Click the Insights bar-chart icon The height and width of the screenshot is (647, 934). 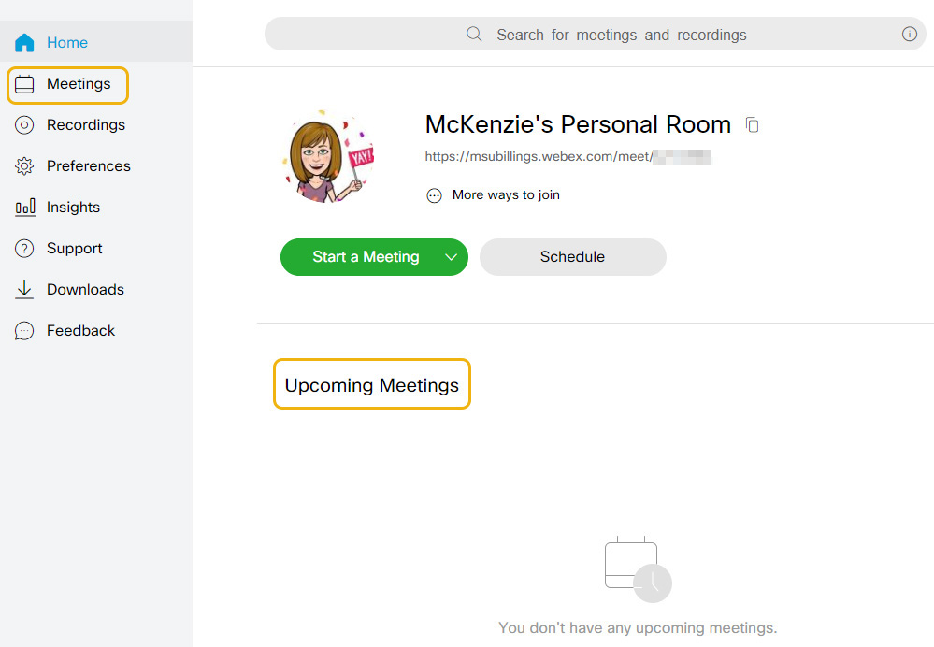point(23,207)
